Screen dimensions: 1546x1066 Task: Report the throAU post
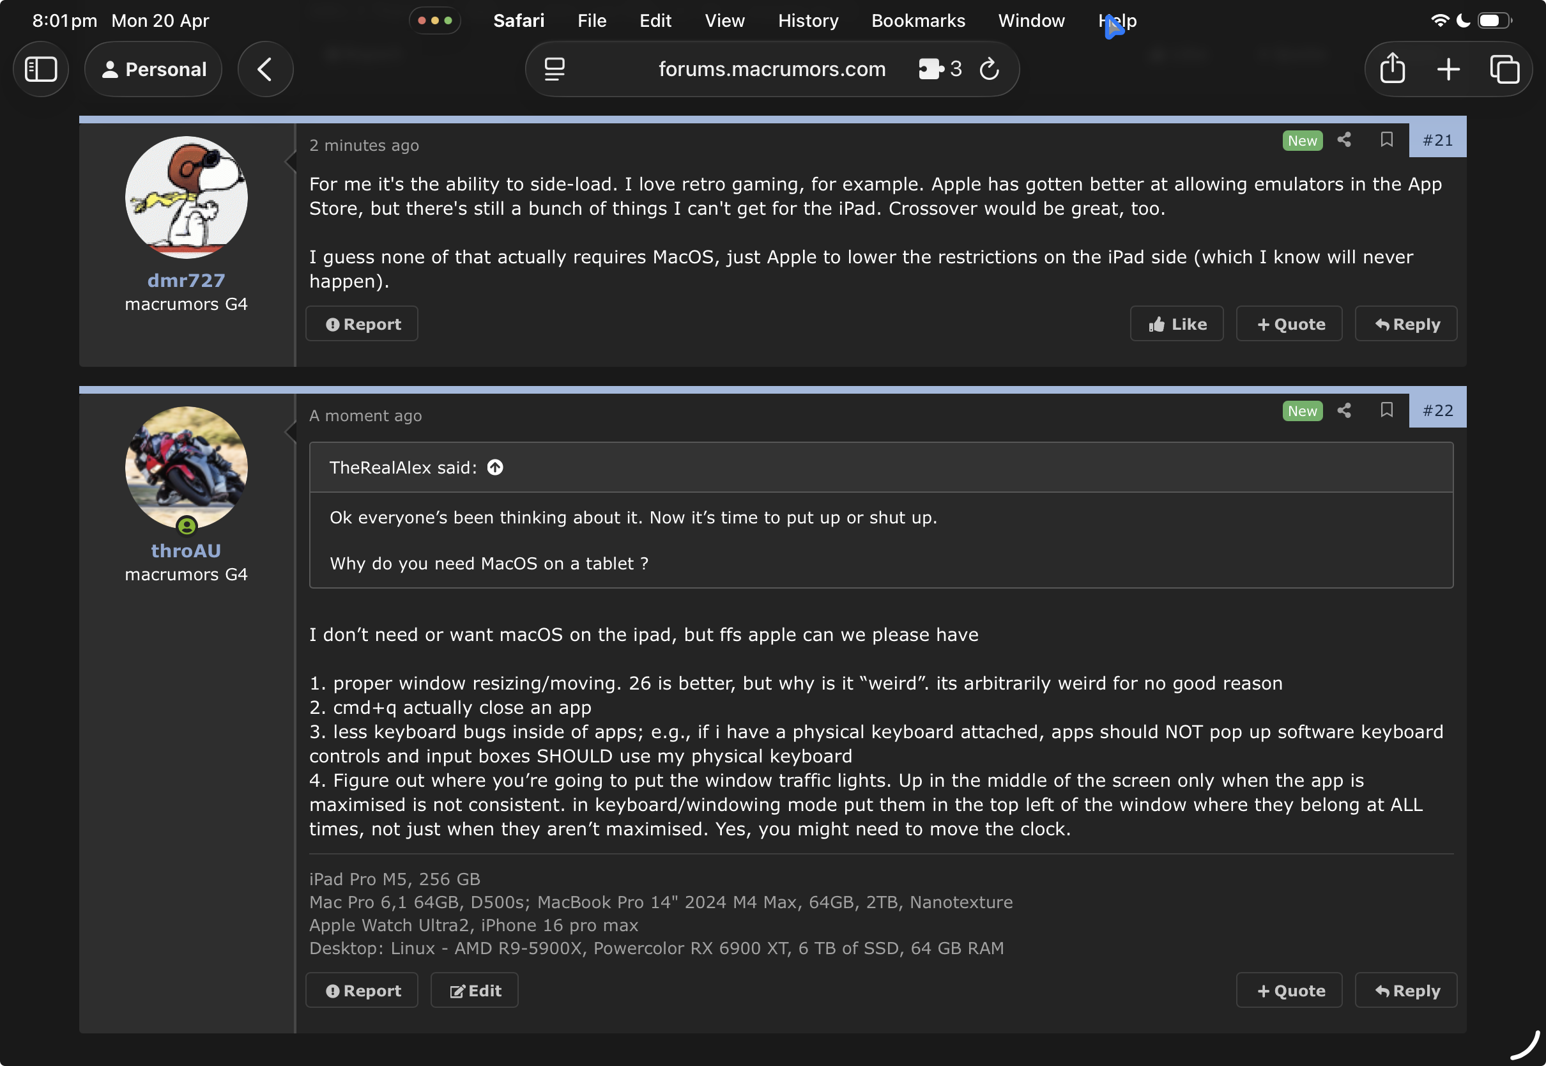[362, 991]
